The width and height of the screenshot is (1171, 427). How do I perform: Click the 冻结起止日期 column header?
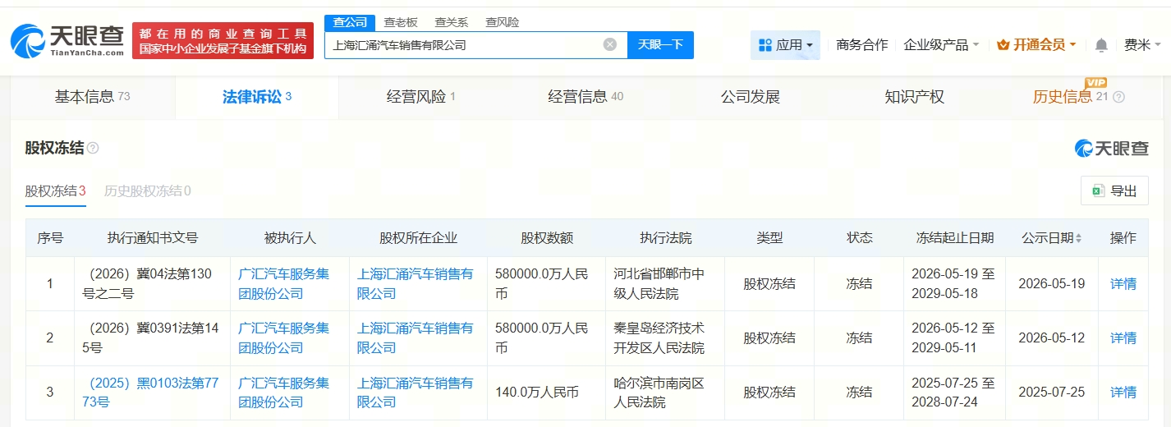[954, 238]
